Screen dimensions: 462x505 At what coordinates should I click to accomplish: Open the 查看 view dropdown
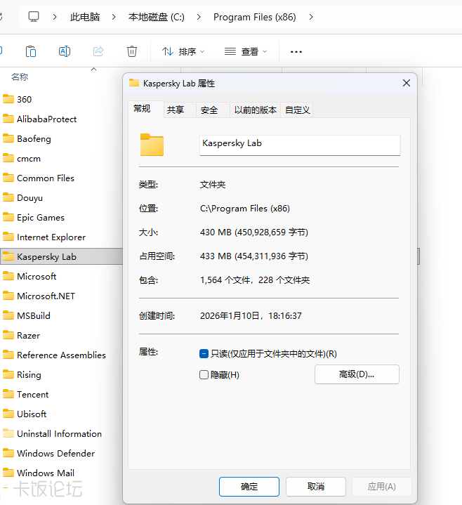[x=246, y=51]
